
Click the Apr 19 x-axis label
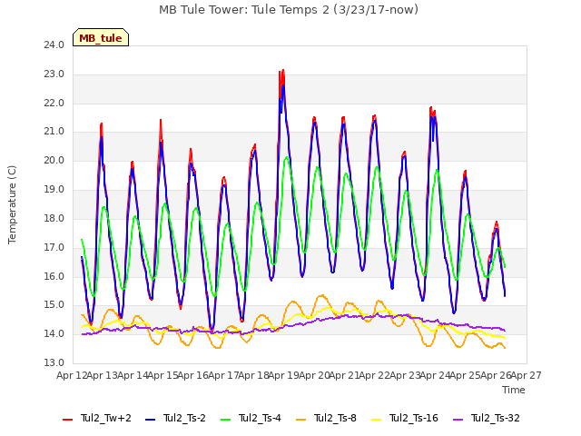(x=284, y=375)
